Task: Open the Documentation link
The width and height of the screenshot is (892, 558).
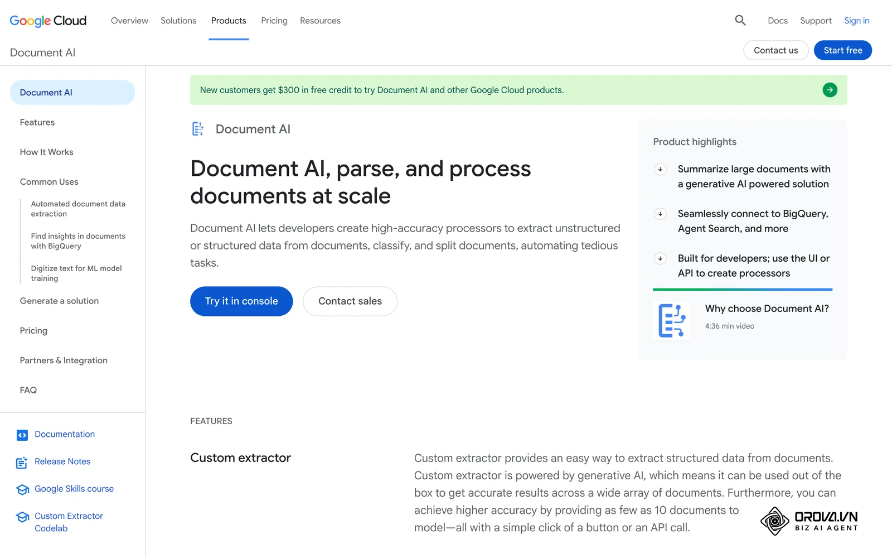Action: (x=65, y=434)
